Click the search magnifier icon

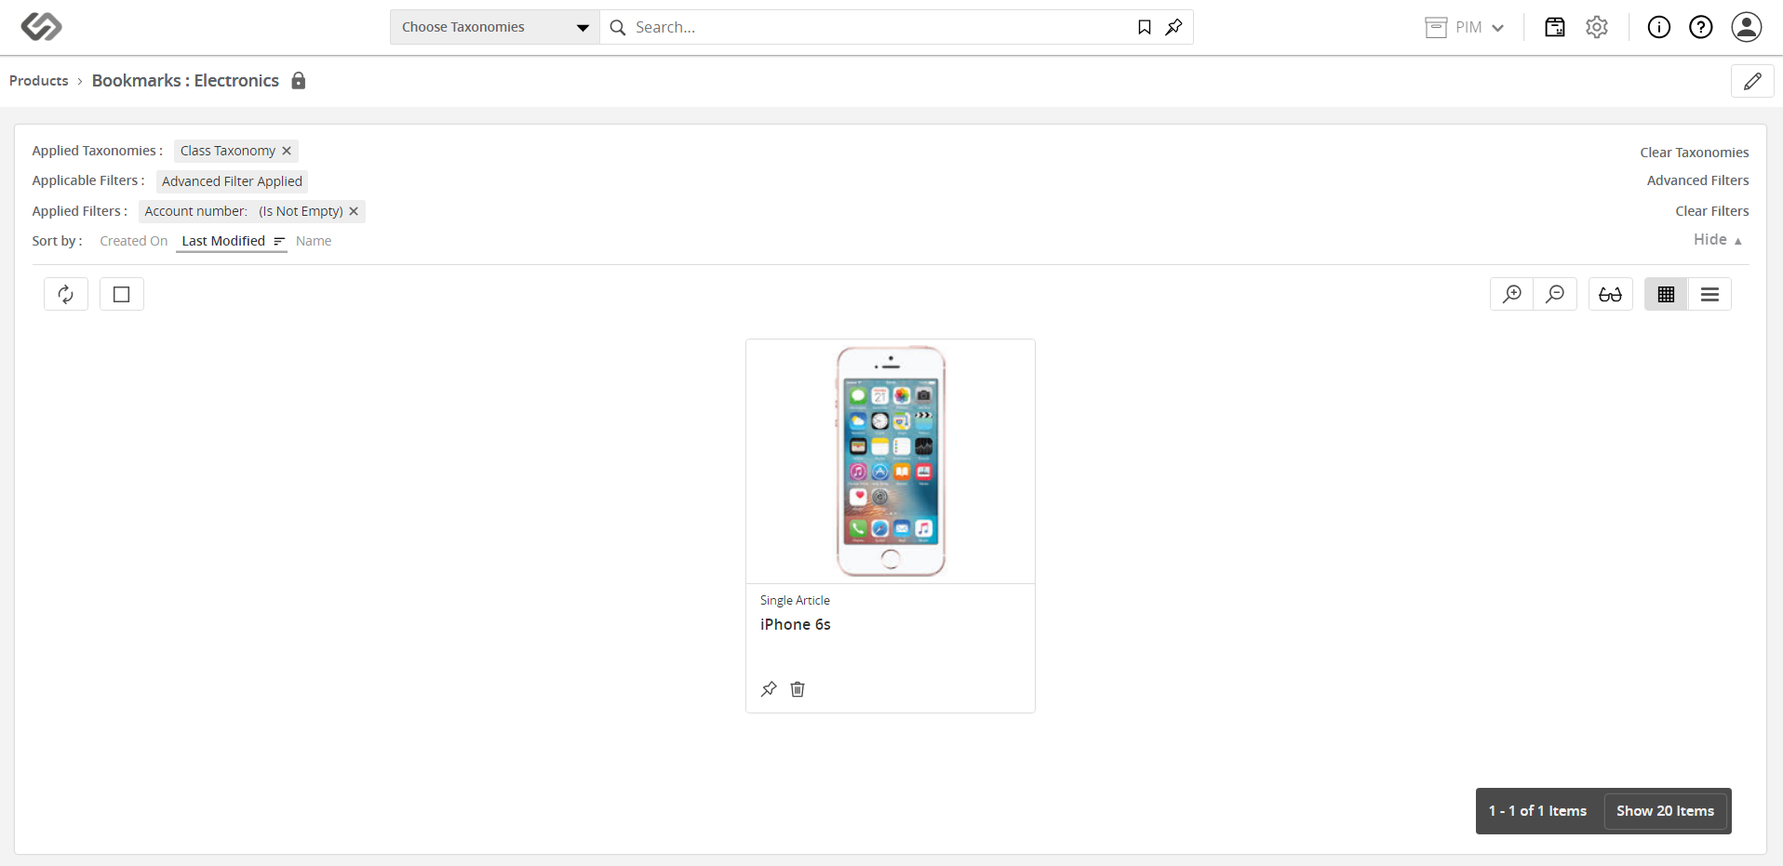[618, 28]
